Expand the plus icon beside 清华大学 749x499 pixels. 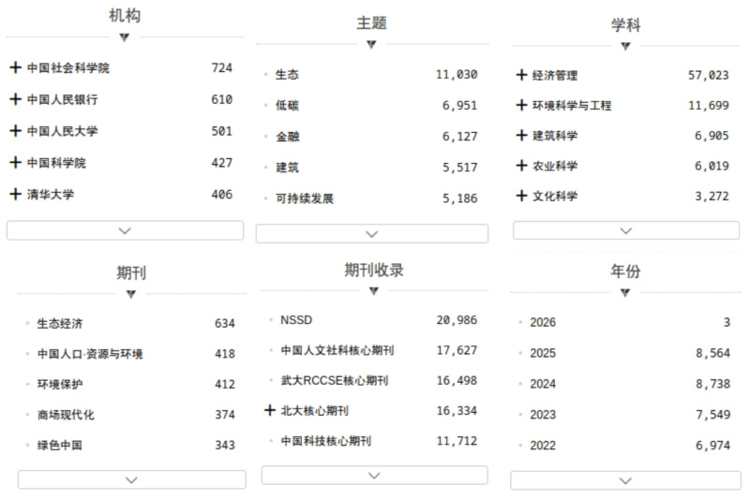15,194
